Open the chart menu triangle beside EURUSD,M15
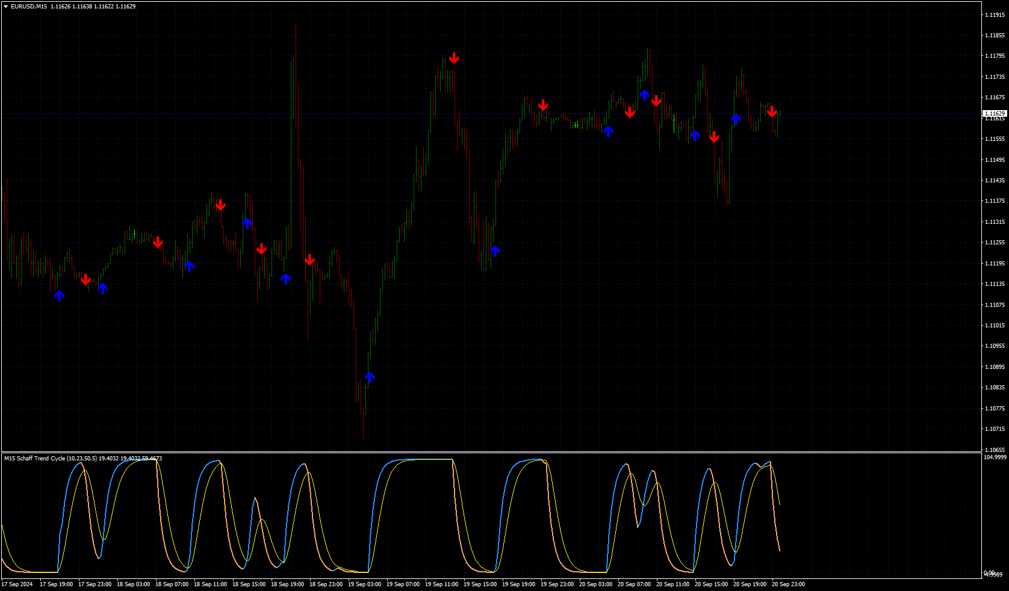This screenshot has width=1009, height=591. tap(6, 7)
